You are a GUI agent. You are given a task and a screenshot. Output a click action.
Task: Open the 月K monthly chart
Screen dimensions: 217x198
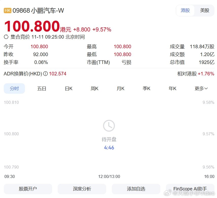coord(120,88)
